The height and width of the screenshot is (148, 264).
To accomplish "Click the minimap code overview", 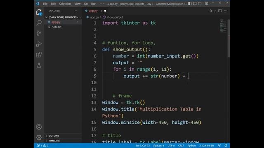I will click(224, 26).
